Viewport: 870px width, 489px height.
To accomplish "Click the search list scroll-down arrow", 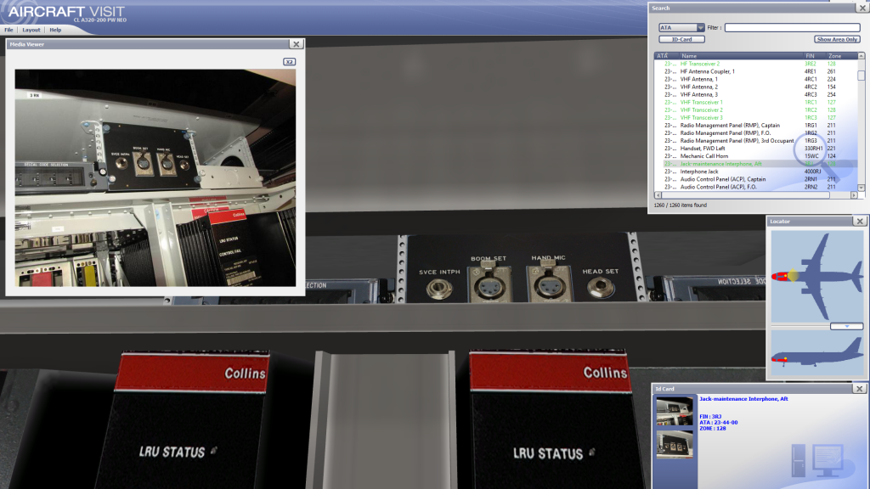I will point(862,188).
